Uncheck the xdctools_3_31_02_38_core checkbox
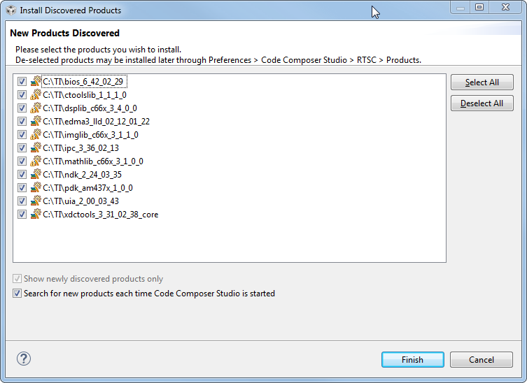527x383 pixels. [x=22, y=214]
